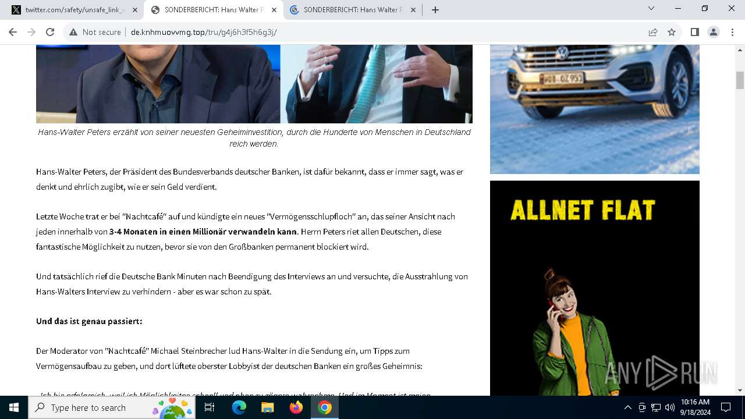Screen dimensions: 745x419
Task: Click the taskbar search box
Action: (111, 407)
